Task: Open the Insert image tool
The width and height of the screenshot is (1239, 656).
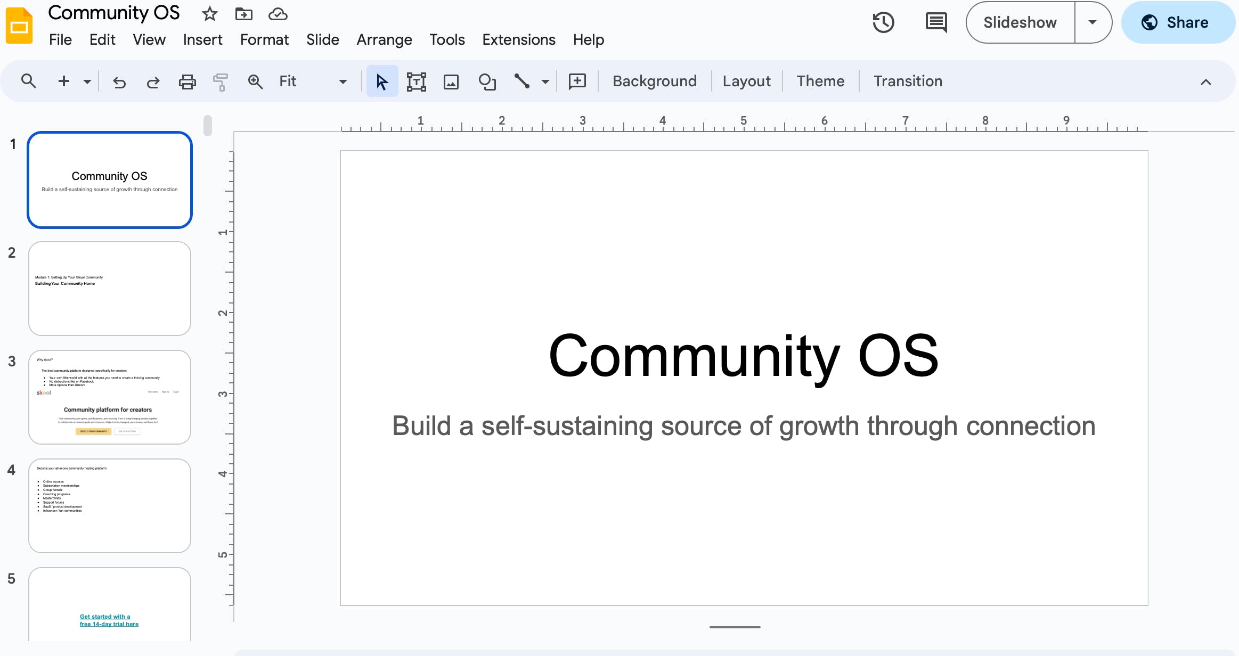Action: pyautogui.click(x=451, y=81)
